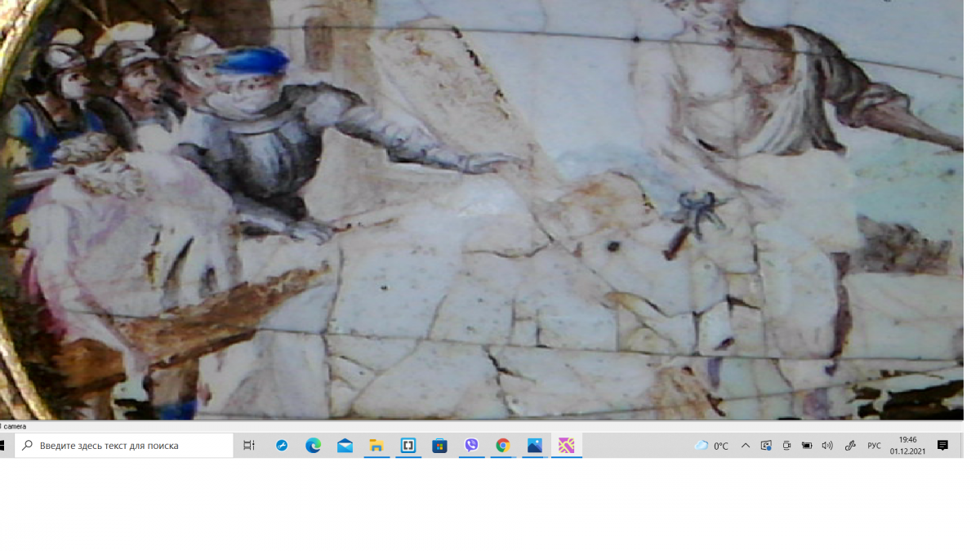Open the 0°C weather widget

tap(711, 446)
